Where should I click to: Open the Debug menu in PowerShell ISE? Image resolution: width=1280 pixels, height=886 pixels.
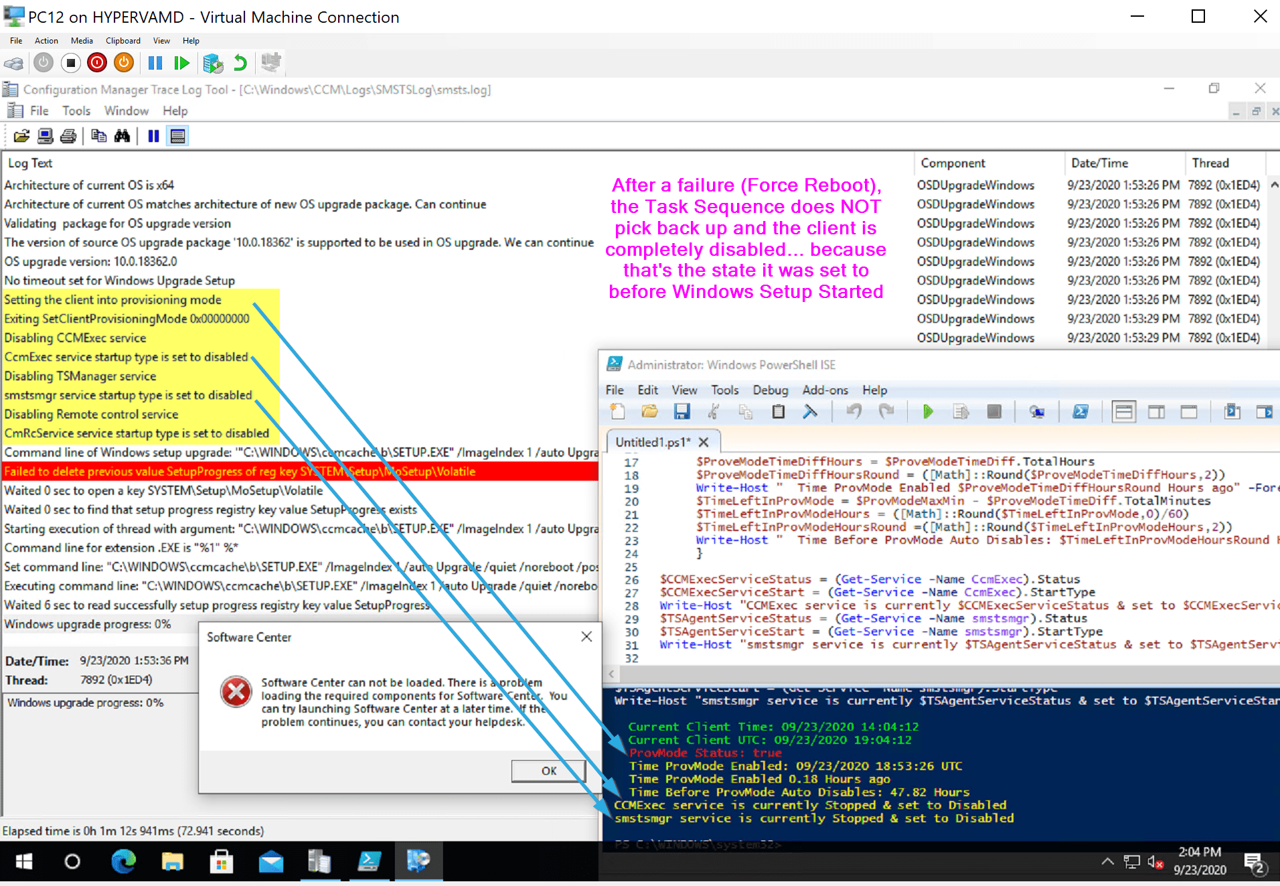point(770,390)
